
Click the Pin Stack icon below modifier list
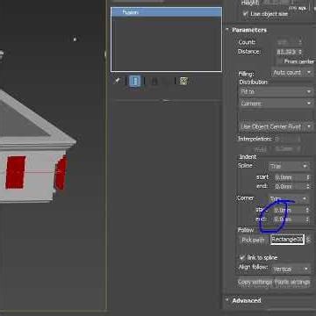[117, 81]
